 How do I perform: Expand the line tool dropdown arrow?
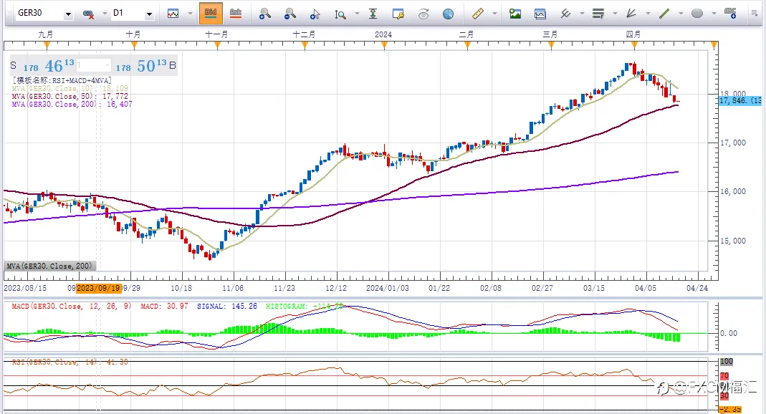(681, 14)
